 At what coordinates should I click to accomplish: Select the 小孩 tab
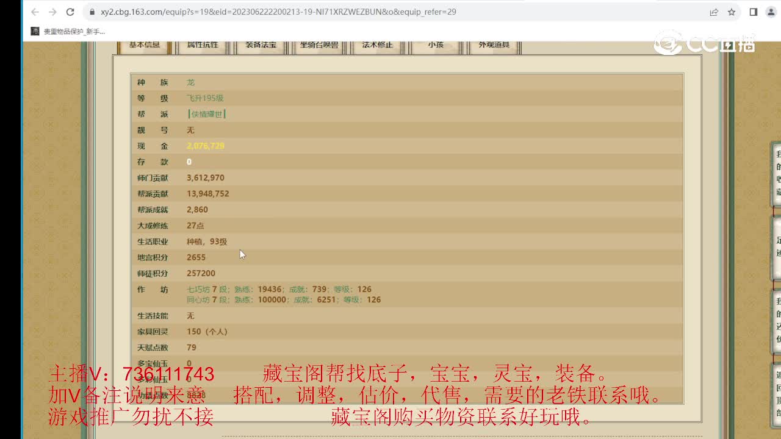coord(436,46)
